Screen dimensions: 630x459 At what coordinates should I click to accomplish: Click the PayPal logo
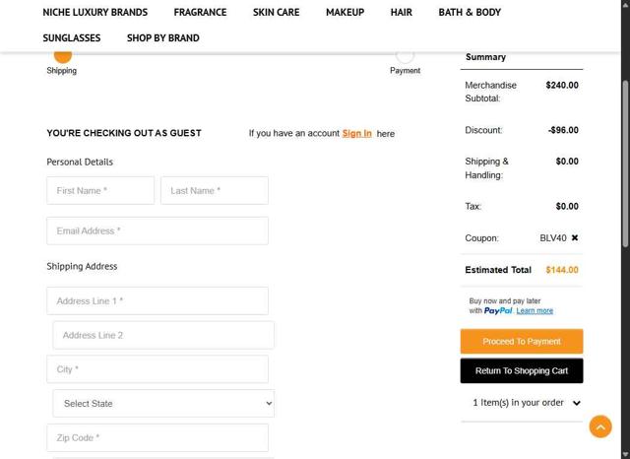pos(498,310)
